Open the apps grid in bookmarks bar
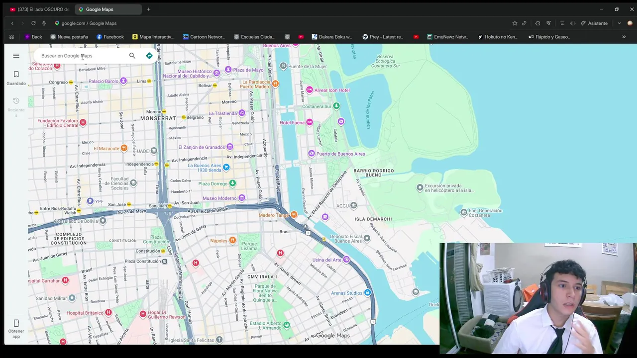The width and height of the screenshot is (637, 358). pyautogui.click(x=11, y=37)
